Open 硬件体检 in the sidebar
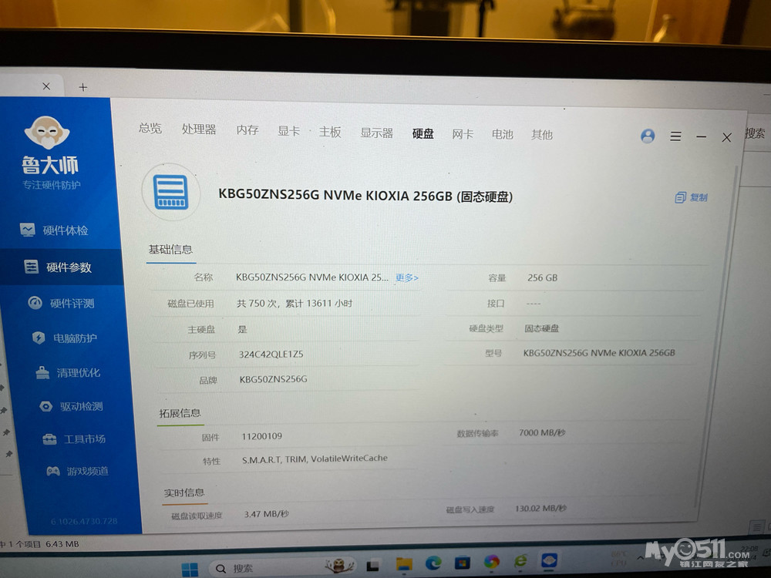This screenshot has width=771, height=578. (55, 230)
